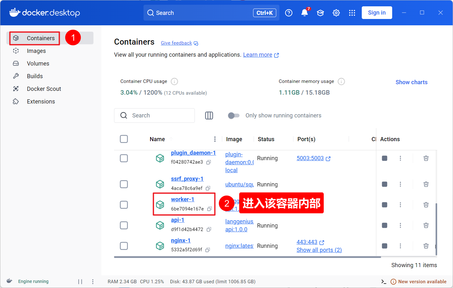
Task: Stop the worker-1 container
Action: coord(385,205)
